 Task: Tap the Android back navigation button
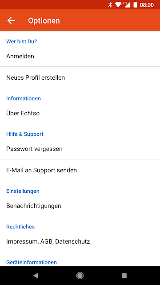tap(36, 276)
